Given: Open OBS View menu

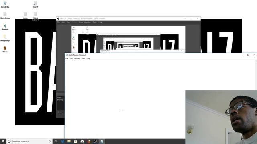Looking at the screenshot, I should pyautogui.click(x=68, y=22).
